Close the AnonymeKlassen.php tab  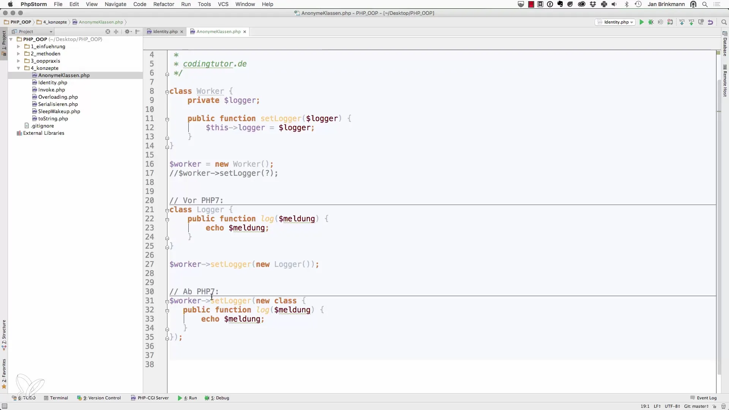pos(245,32)
